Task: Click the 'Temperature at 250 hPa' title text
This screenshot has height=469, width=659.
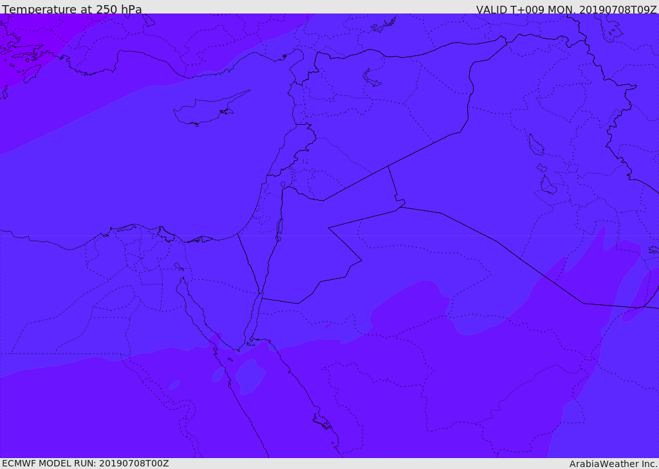Action: pyautogui.click(x=72, y=9)
